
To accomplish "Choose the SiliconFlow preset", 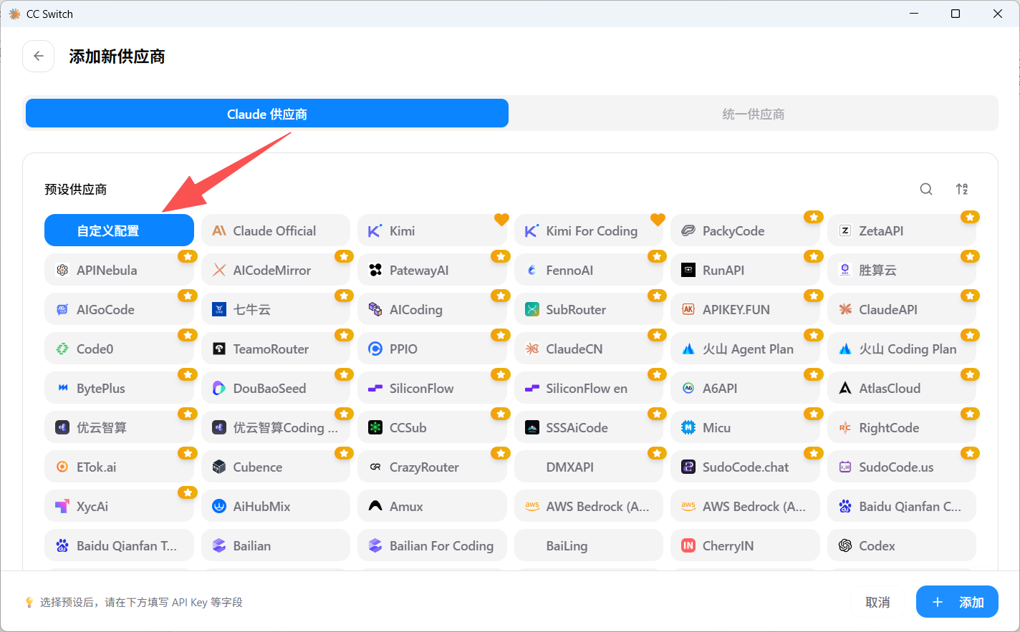I will coord(432,388).
